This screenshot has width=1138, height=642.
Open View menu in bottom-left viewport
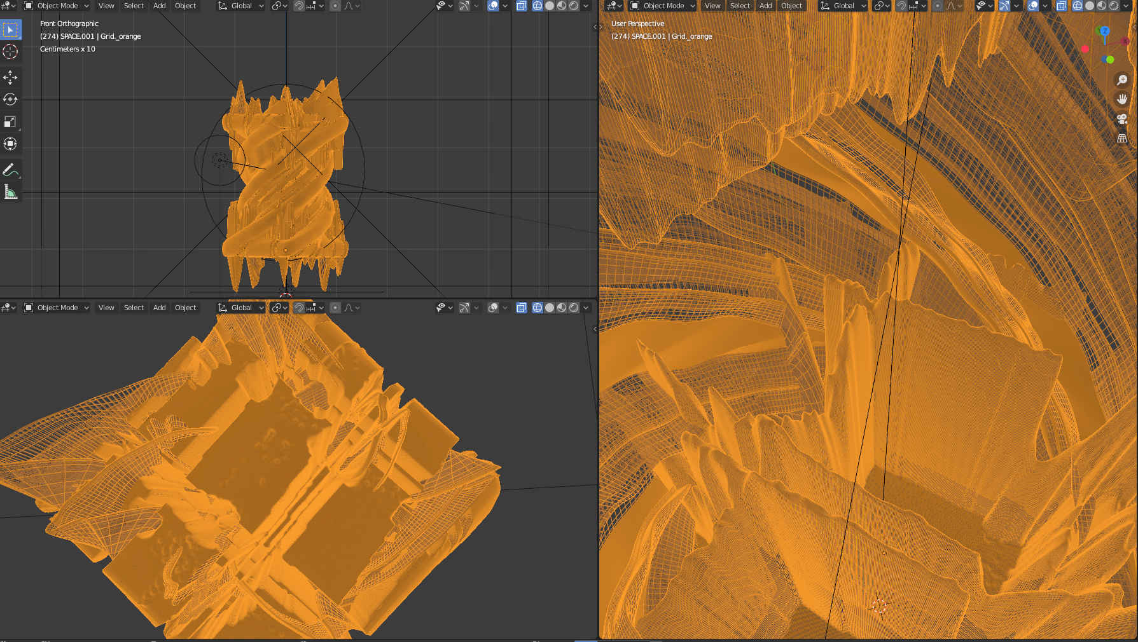click(x=106, y=308)
